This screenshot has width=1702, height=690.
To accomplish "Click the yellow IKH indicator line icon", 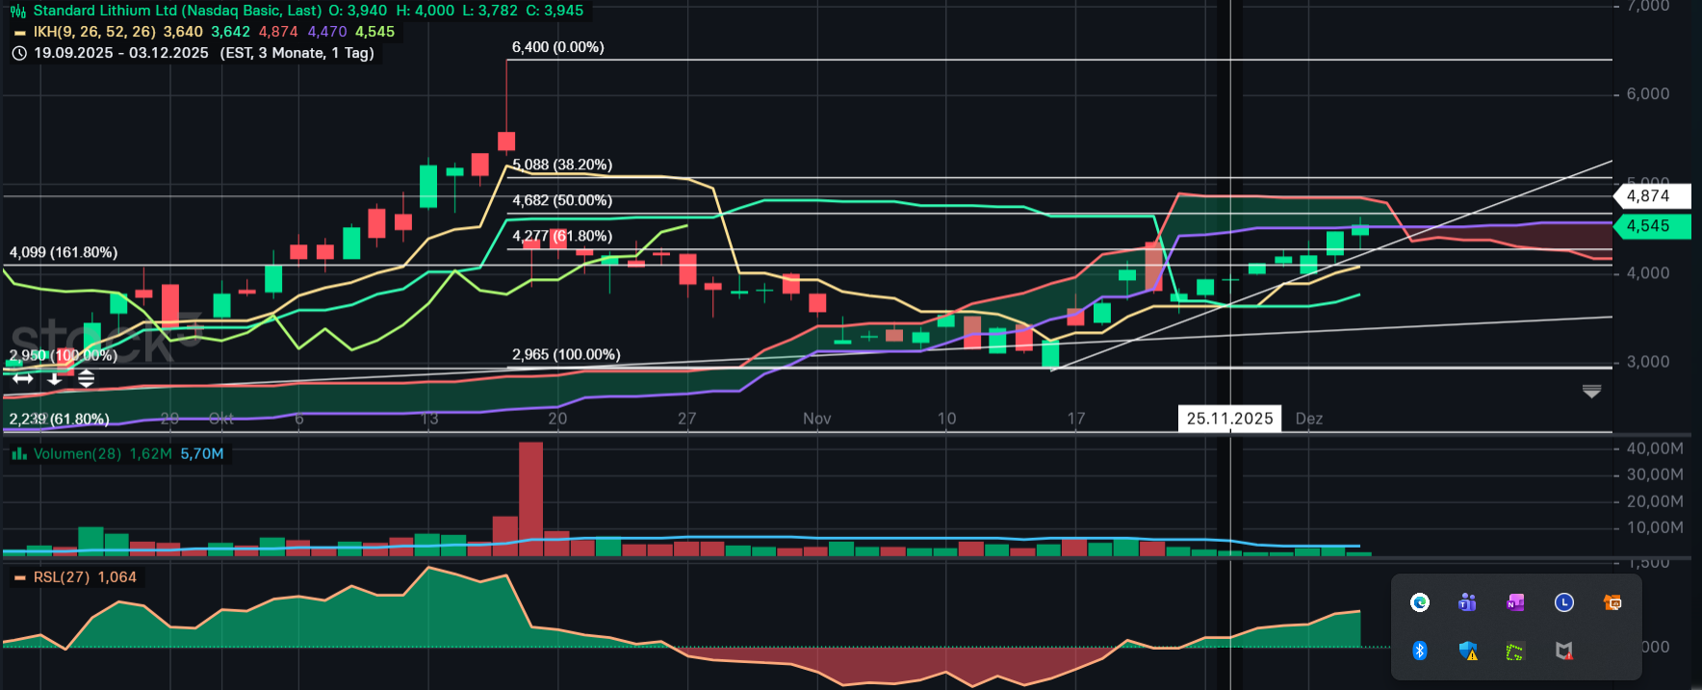I will click(x=19, y=33).
